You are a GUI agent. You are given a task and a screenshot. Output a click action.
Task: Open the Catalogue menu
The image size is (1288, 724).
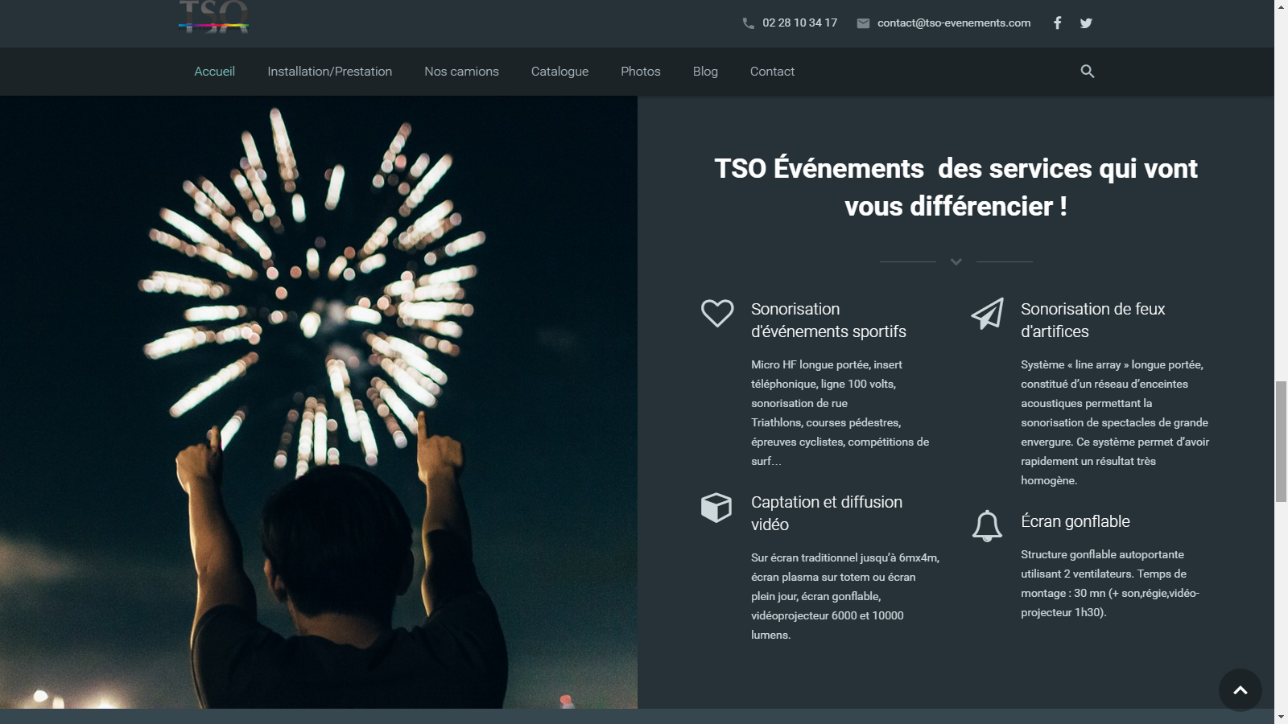pos(559,72)
